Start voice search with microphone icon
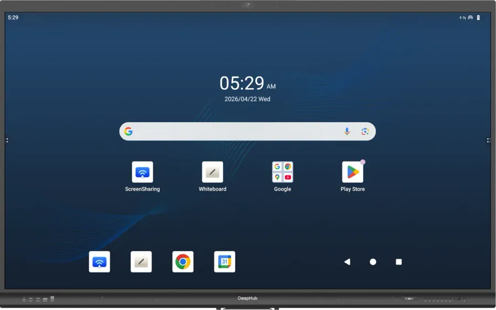 347,132
